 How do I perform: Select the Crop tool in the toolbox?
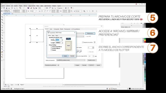point(2,20)
